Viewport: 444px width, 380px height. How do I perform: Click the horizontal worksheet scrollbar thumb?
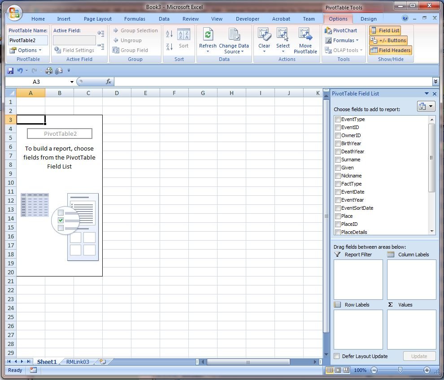pos(248,362)
